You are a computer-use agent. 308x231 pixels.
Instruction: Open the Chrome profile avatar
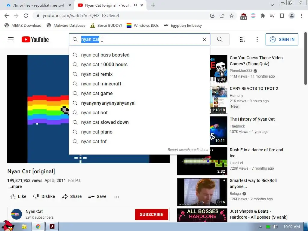tap(292, 16)
